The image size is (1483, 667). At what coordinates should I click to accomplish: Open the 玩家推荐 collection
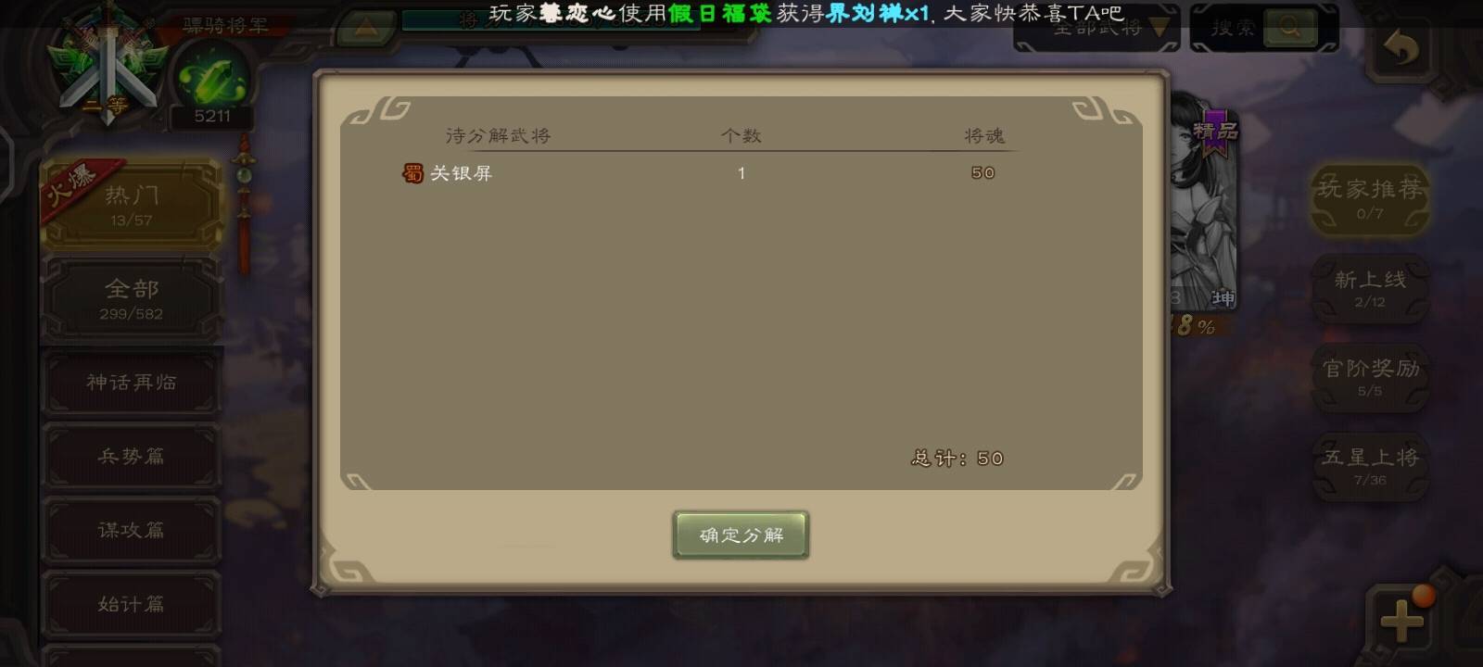[x=1369, y=198]
